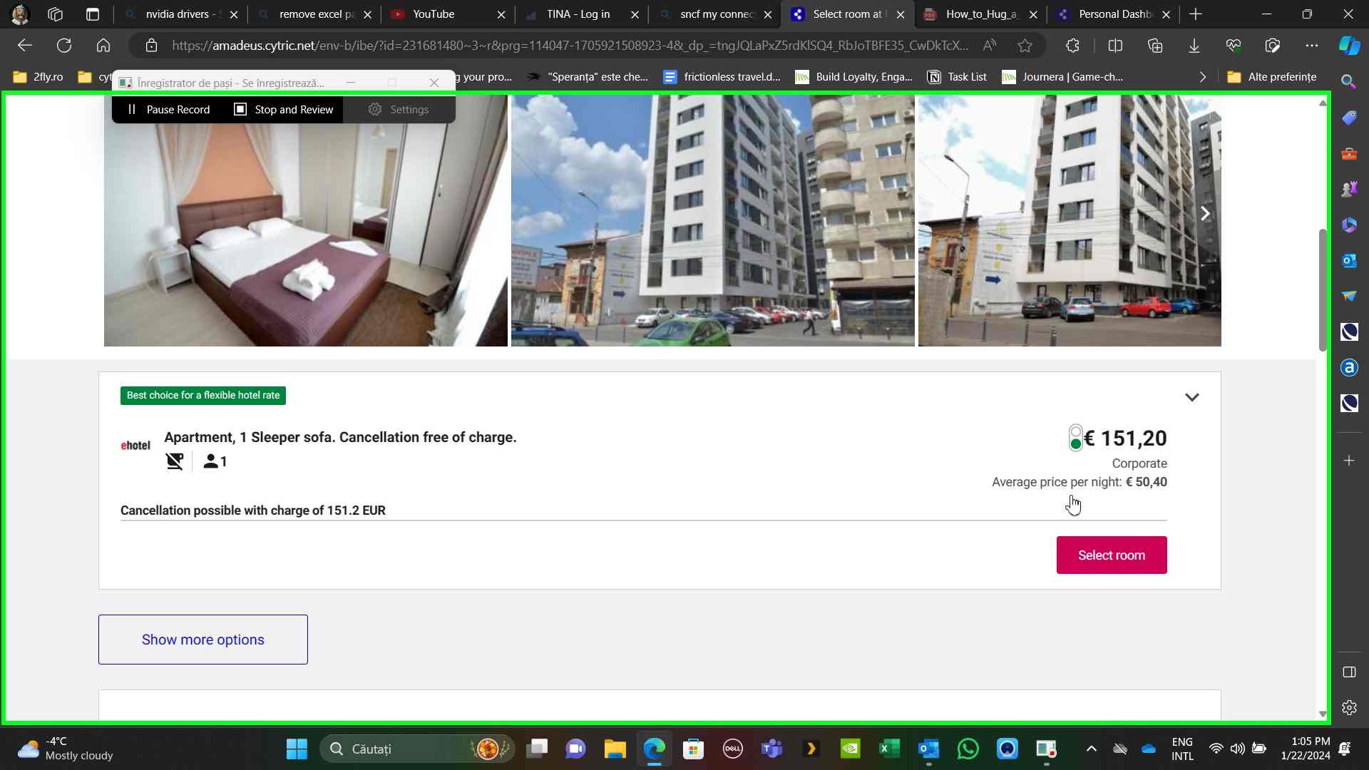Open browser Extensions icon

[x=1072, y=46]
